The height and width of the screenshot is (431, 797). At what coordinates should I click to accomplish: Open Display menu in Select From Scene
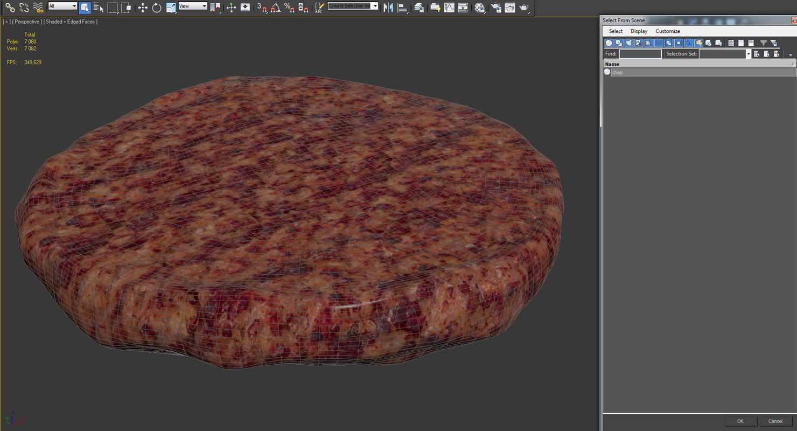click(x=639, y=31)
